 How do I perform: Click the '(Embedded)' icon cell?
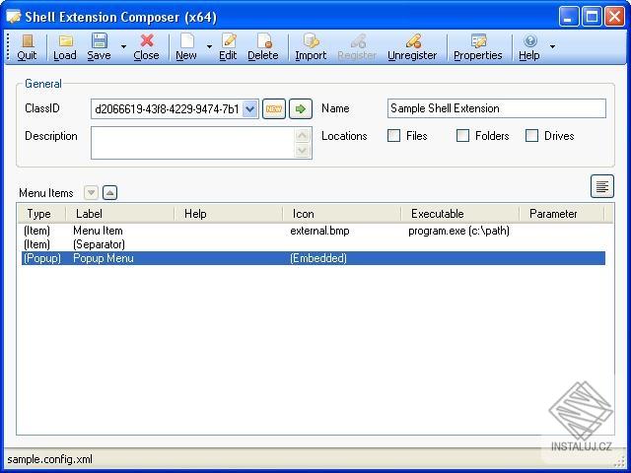(318, 258)
